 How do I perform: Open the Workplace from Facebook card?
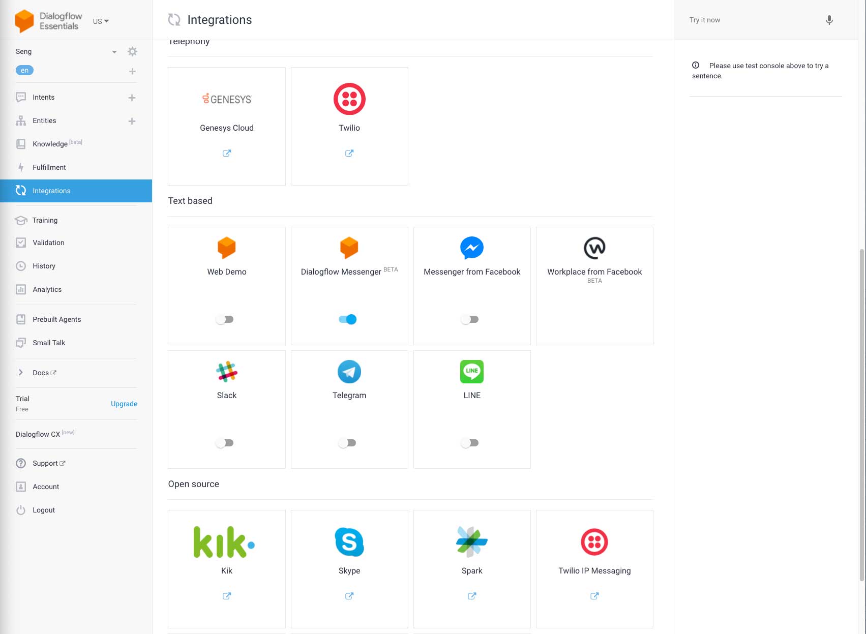point(594,286)
